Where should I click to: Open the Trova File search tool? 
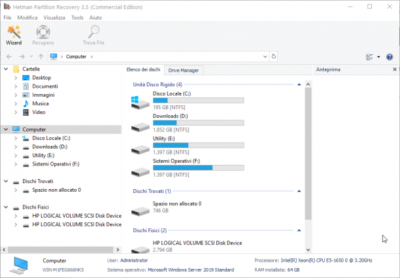tap(93, 35)
